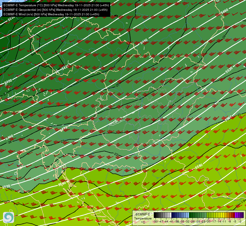Click the -22 isotherm label
246x226 pixels.
tap(116, 154)
